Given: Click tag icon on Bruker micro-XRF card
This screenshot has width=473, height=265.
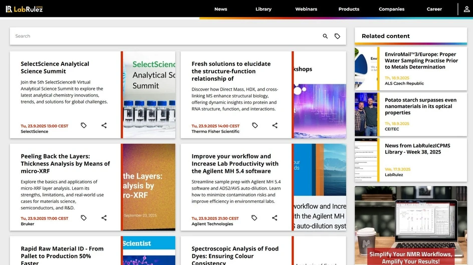Looking at the screenshot, I should (x=84, y=218).
